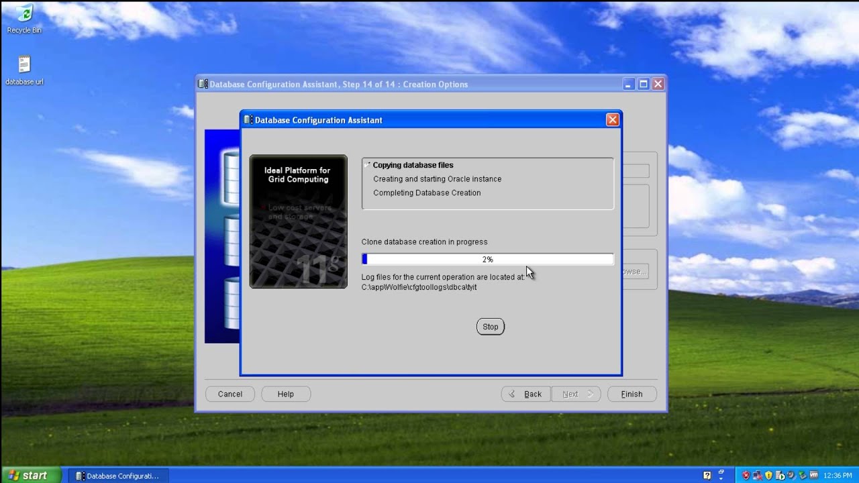Click the disconnected network tray icon
Viewport: 859px width, 483px height.
[756, 476]
